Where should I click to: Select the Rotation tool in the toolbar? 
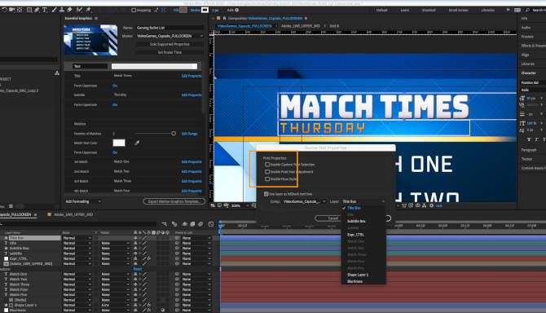tap(4, 10)
